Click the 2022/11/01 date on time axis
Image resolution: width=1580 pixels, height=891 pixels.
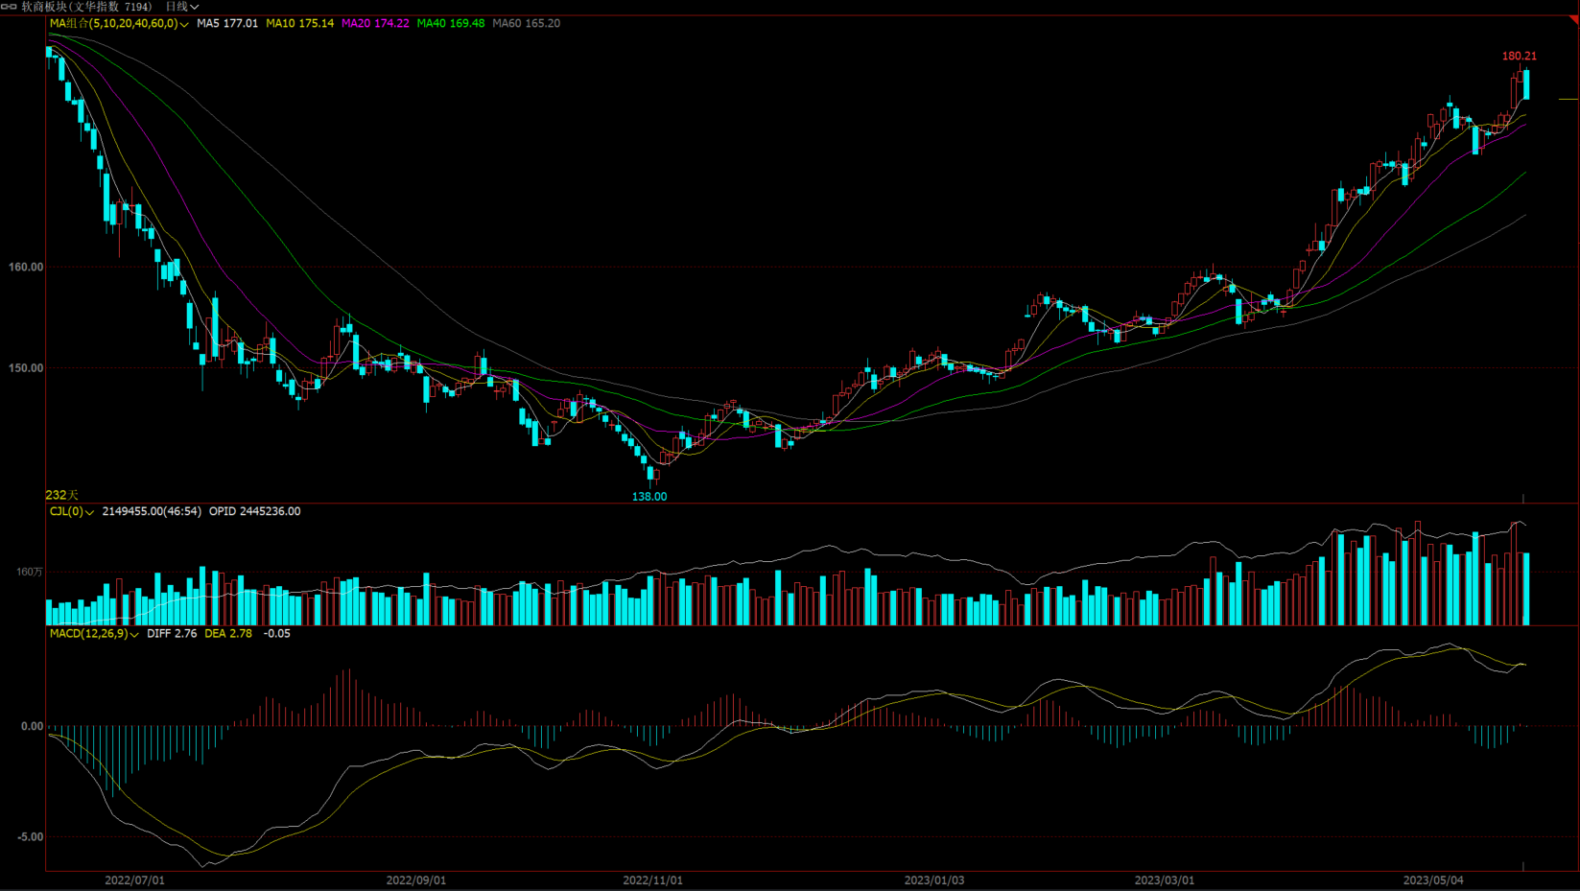[652, 879]
